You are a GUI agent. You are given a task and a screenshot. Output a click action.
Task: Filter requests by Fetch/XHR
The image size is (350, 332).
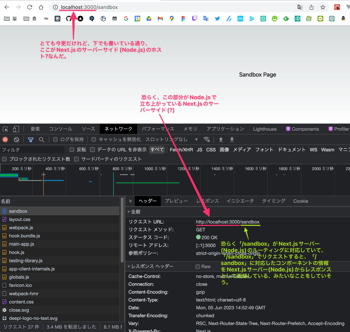click(181, 150)
